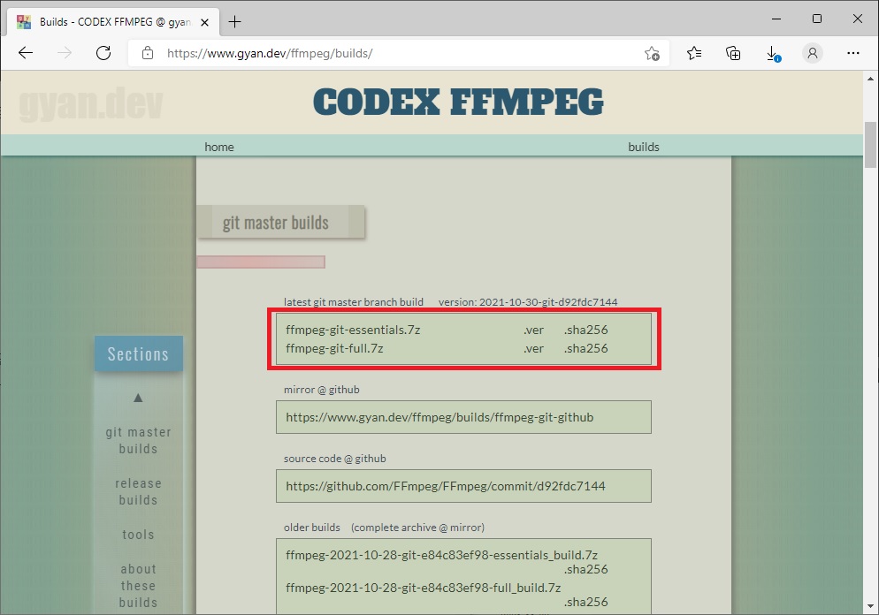Click the scrollbar up arrow
The image size is (879, 615).
click(x=870, y=79)
